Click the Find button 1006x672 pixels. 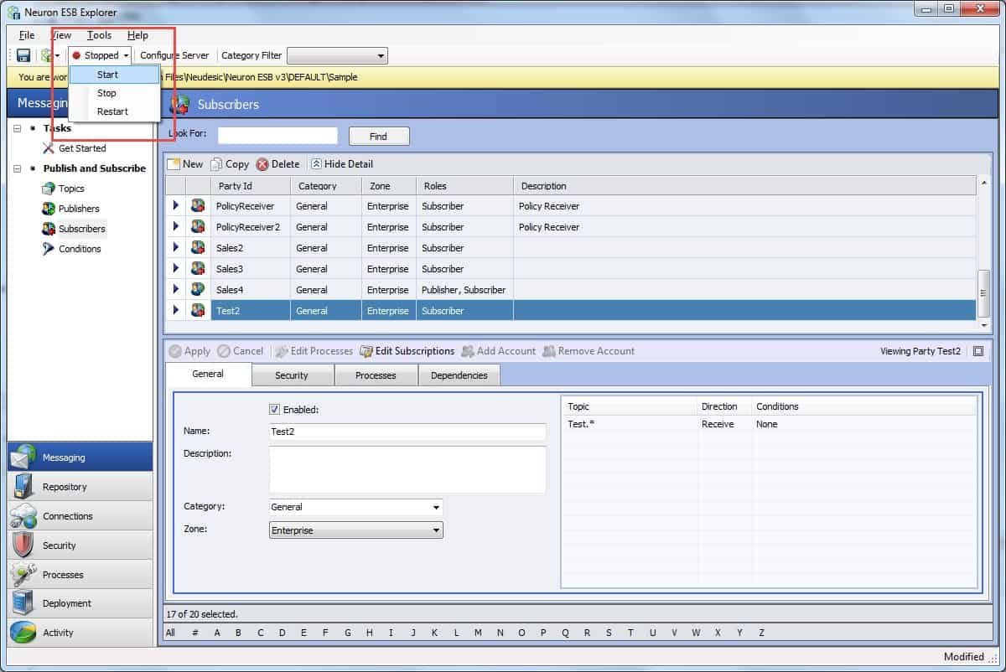pos(379,136)
